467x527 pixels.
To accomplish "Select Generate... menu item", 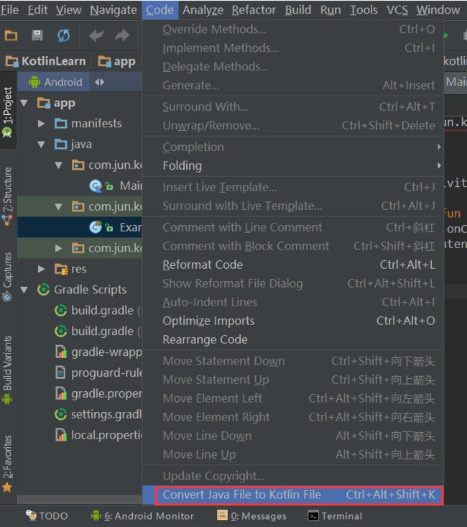I will [x=293, y=86].
